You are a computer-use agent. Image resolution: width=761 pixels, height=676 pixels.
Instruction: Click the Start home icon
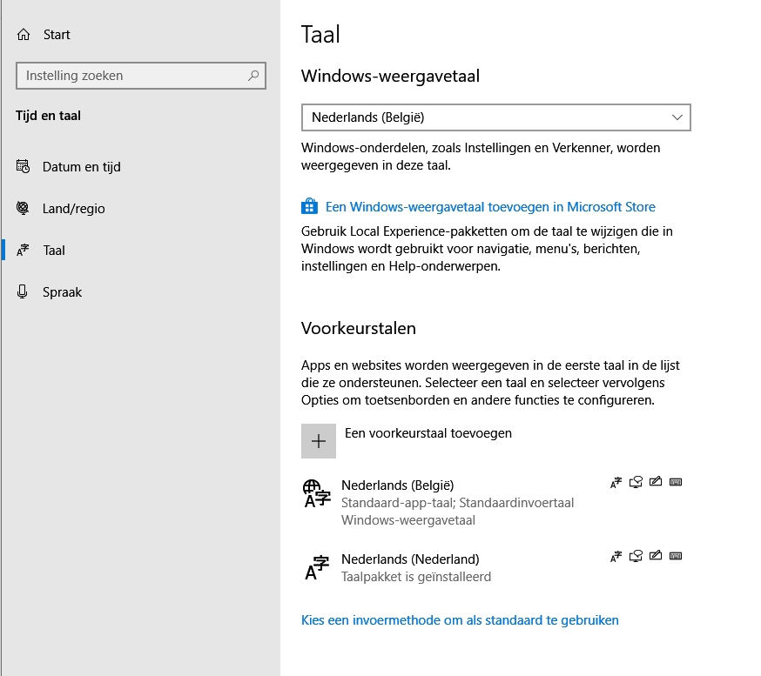tap(24, 35)
